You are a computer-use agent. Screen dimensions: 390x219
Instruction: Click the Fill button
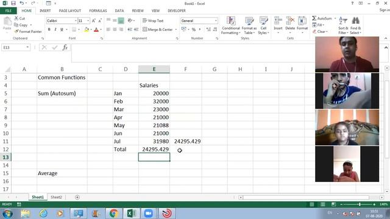coord(318,25)
